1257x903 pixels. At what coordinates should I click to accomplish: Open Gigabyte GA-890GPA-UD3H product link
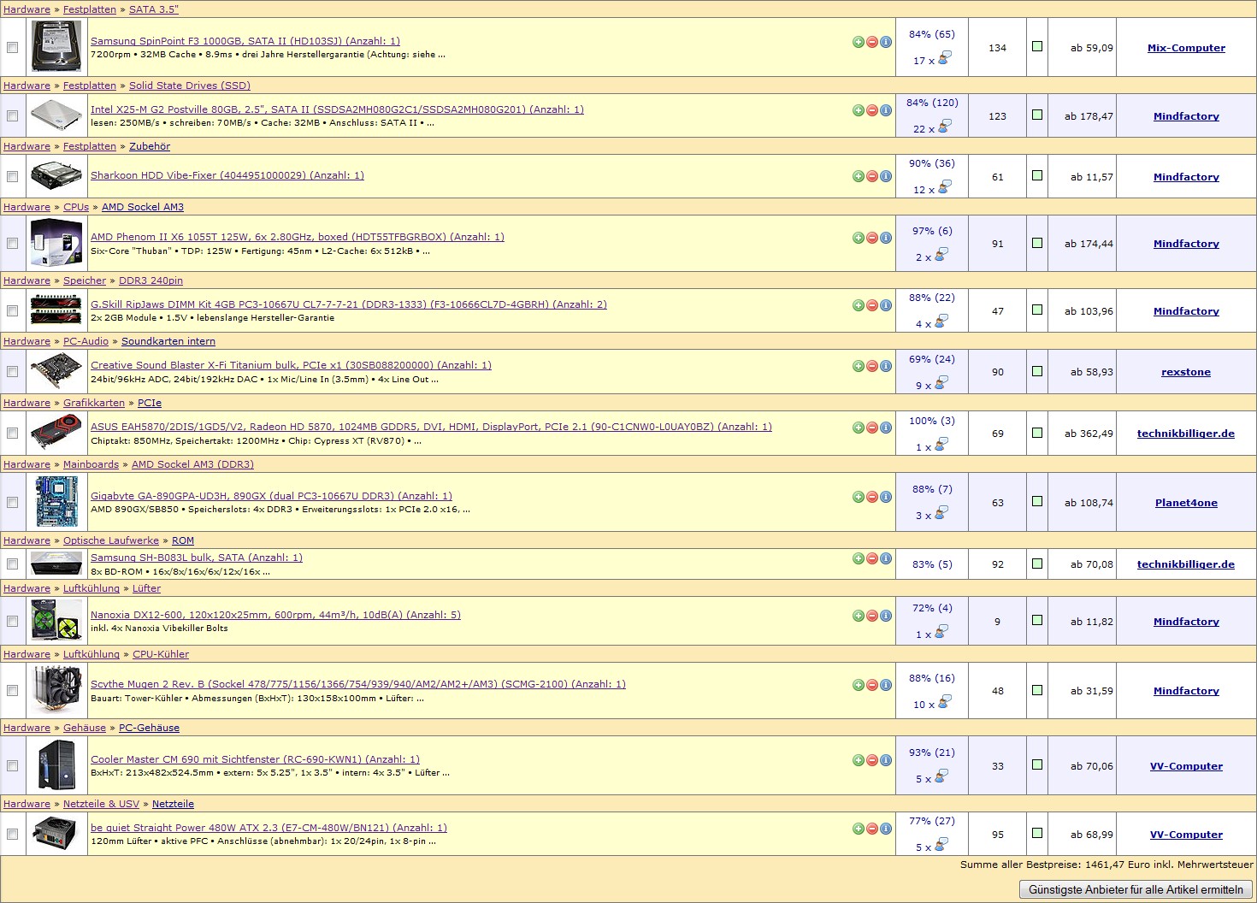(271, 496)
